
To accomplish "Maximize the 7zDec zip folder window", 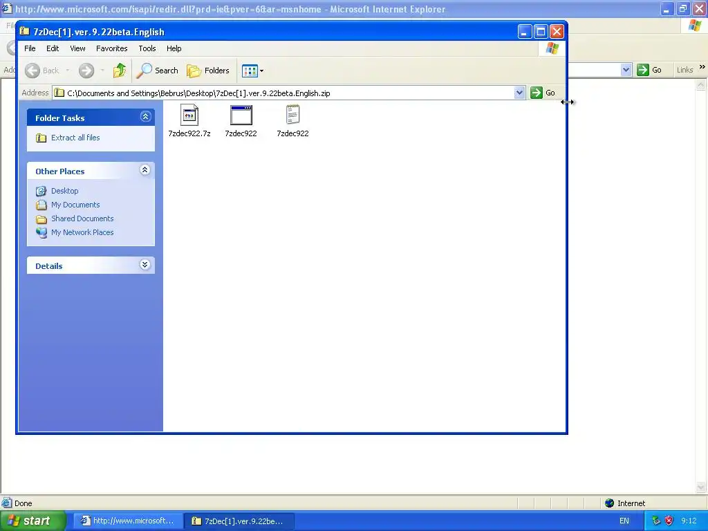I will click(541, 32).
